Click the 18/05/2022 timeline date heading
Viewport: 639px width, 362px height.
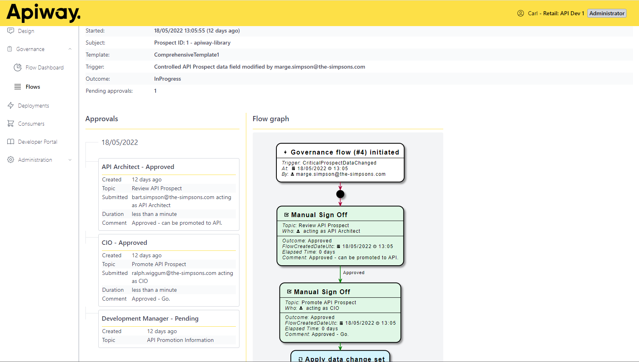120,142
